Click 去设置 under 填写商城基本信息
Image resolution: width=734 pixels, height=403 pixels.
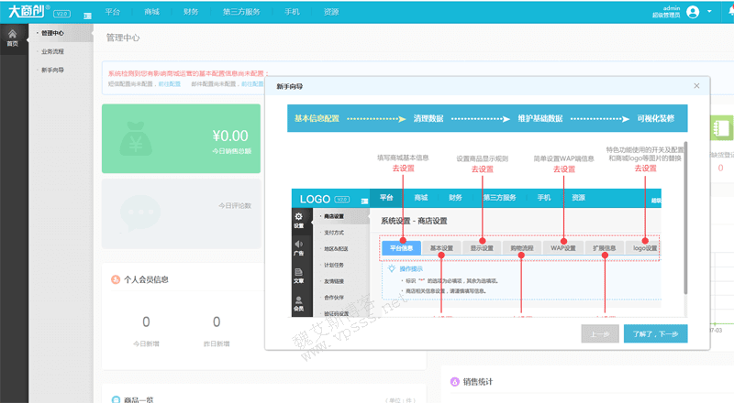click(x=403, y=169)
